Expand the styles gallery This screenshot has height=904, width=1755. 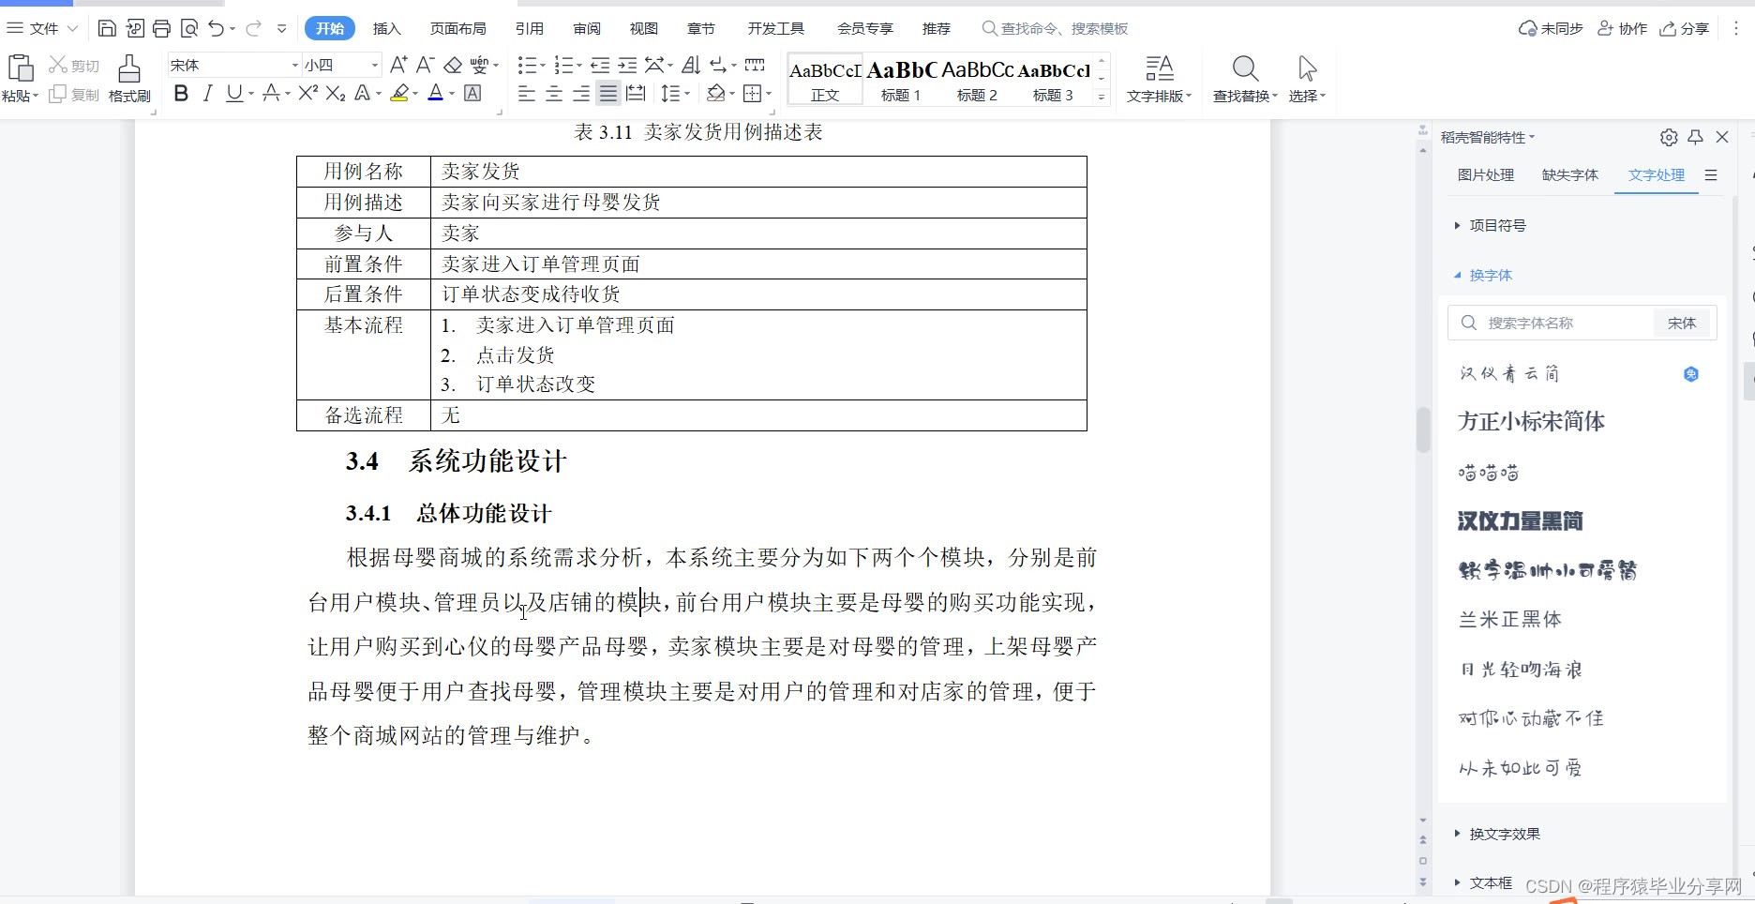(x=1102, y=96)
